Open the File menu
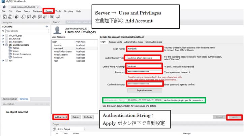 click(4, 11)
